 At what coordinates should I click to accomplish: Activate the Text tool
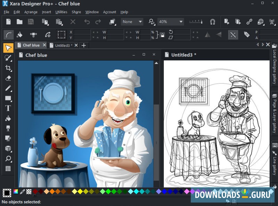[x=8, y=108]
